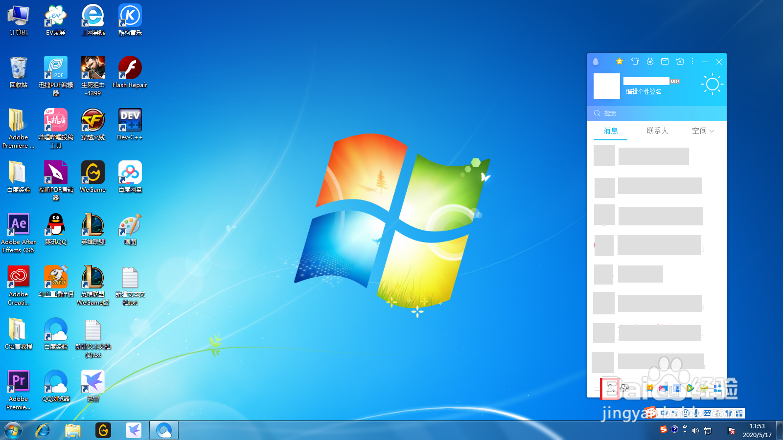
Task: Launch 迅雷 desktop shortcut
Action: click(93, 386)
